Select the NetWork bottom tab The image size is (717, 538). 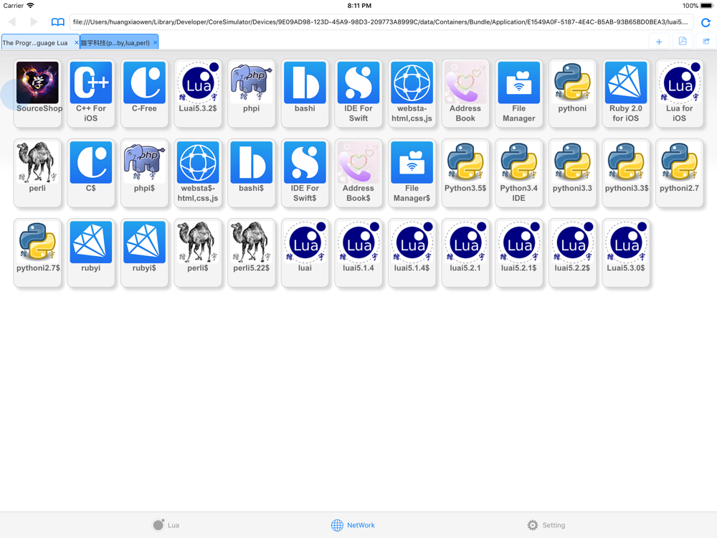353,525
